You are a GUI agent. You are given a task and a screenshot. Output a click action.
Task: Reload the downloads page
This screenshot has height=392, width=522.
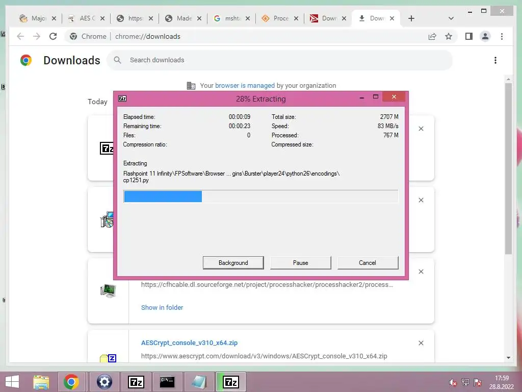[x=53, y=36]
